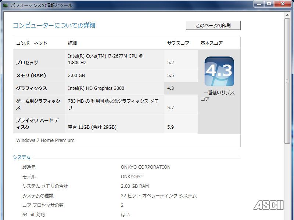Click the 詳細 column header
294x220 pixels.
click(x=72, y=43)
